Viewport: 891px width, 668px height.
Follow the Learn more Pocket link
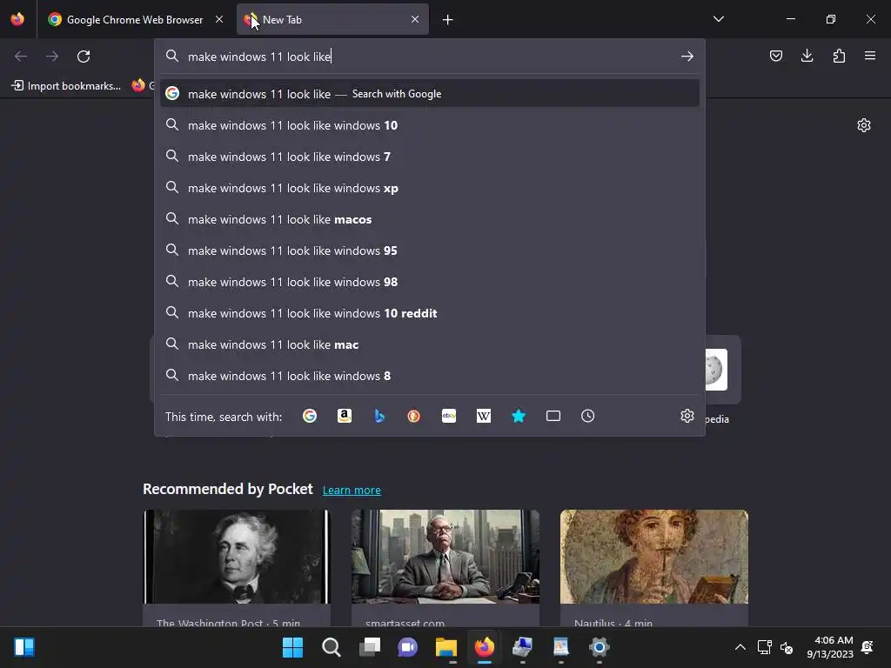coord(352,491)
